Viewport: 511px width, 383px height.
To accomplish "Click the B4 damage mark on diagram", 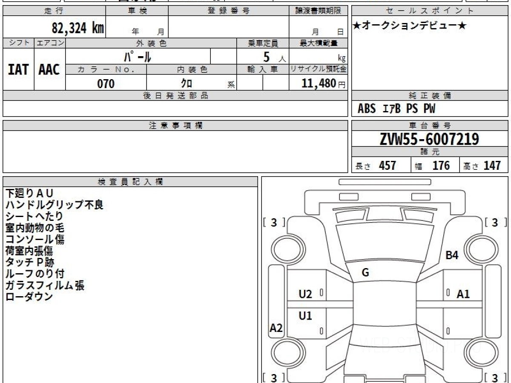I will [451, 256].
